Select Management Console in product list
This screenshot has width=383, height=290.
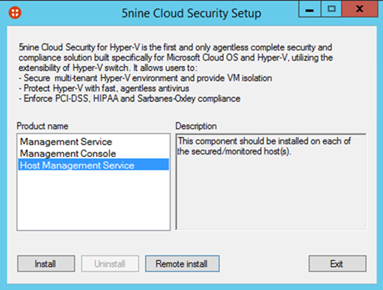[93, 154]
